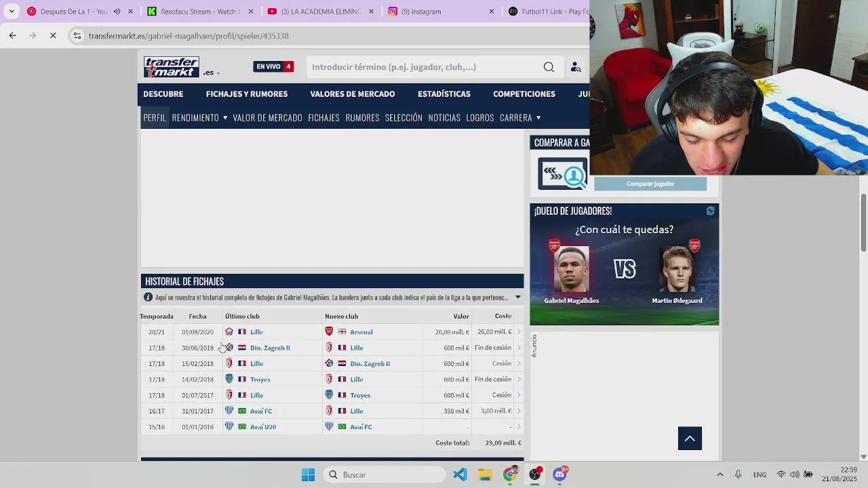Viewport: 868px width, 488px height.
Task: Click the address bar URL
Action: click(x=189, y=36)
